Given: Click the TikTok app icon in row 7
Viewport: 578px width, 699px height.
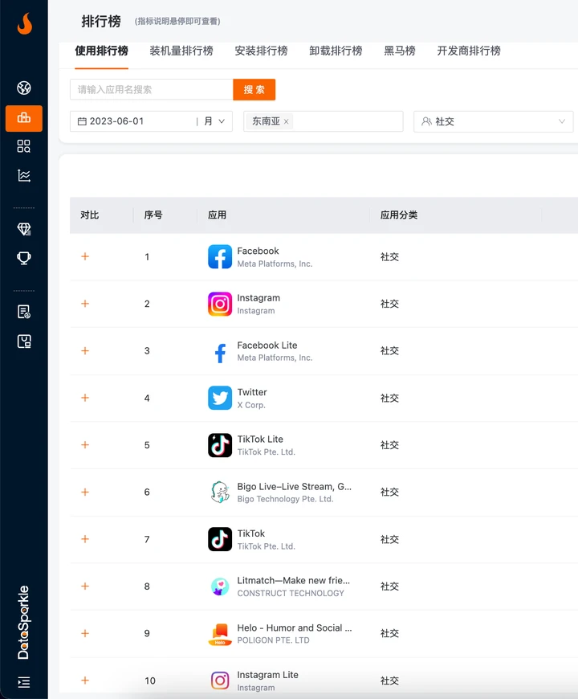Looking at the screenshot, I should [220, 539].
